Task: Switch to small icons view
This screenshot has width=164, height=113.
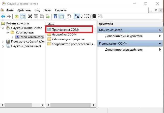Action: point(83,16)
